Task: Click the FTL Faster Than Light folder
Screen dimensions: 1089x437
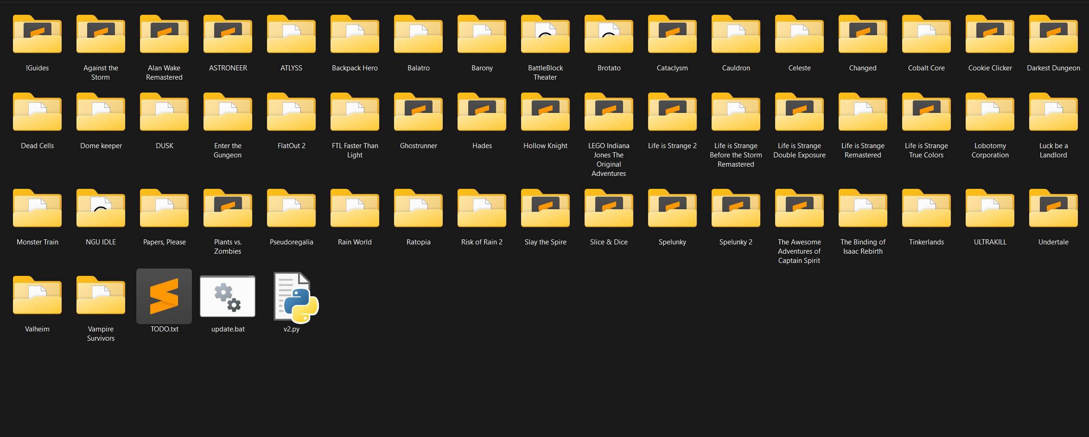Action: (355, 112)
